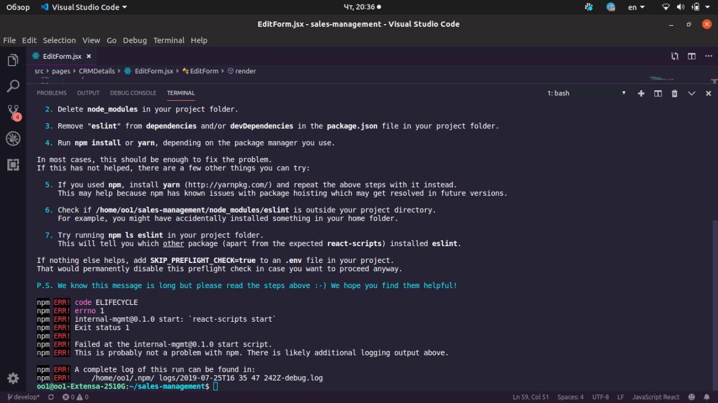Switch to the OUTPUT panel tab

[88, 93]
